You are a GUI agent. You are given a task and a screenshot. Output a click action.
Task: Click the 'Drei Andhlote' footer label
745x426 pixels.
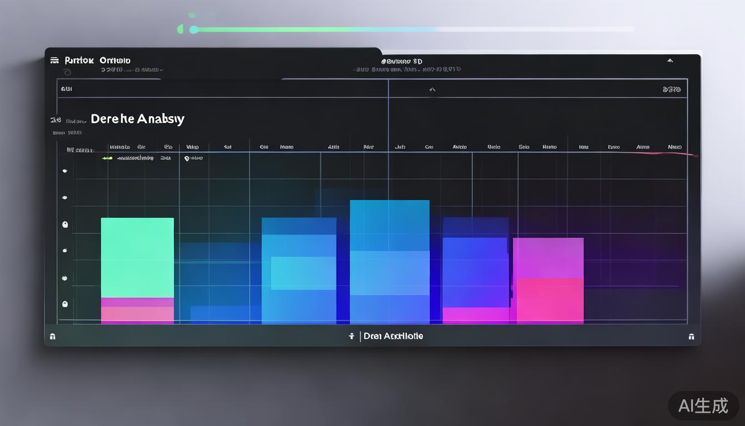pos(393,336)
